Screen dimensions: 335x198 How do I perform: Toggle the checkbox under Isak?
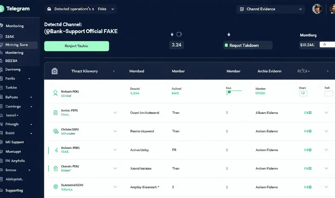pos(329,93)
